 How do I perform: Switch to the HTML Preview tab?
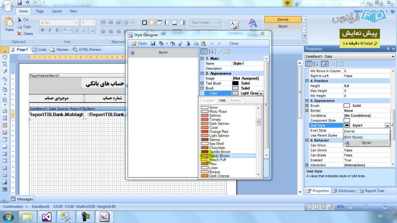87,50
